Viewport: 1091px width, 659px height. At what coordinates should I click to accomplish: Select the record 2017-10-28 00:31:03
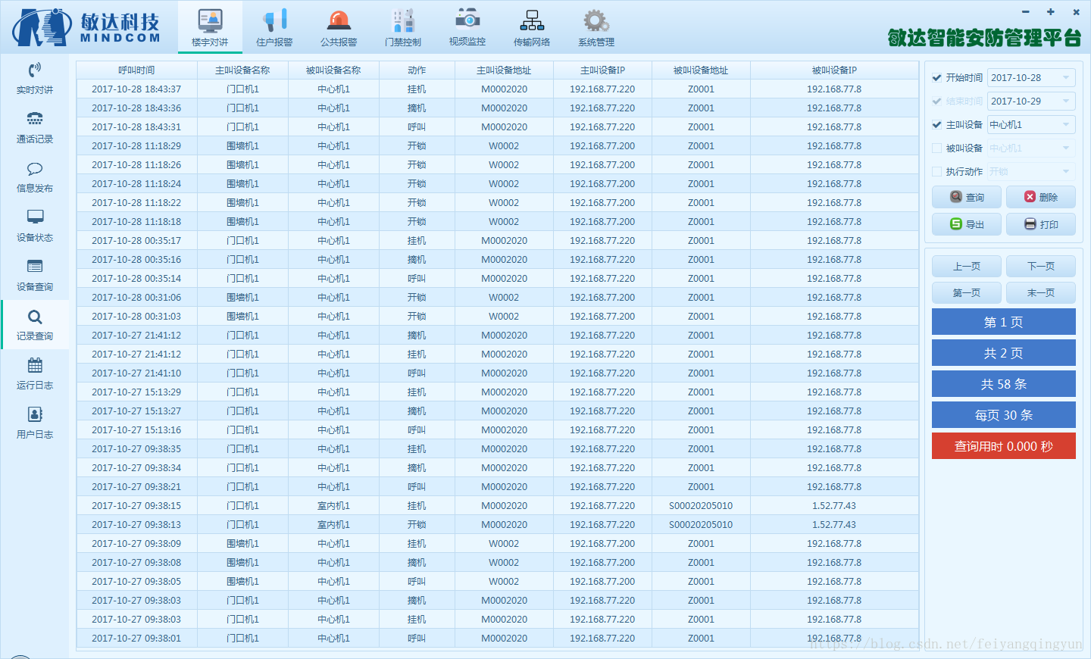[497, 316]
